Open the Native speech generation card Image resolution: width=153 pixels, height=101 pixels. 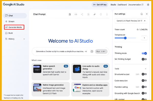click(51, 72)
